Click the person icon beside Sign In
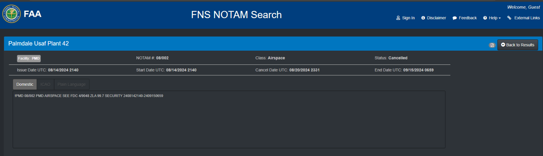The width and height of the screenshot is (543, 156). coord(398,18)
